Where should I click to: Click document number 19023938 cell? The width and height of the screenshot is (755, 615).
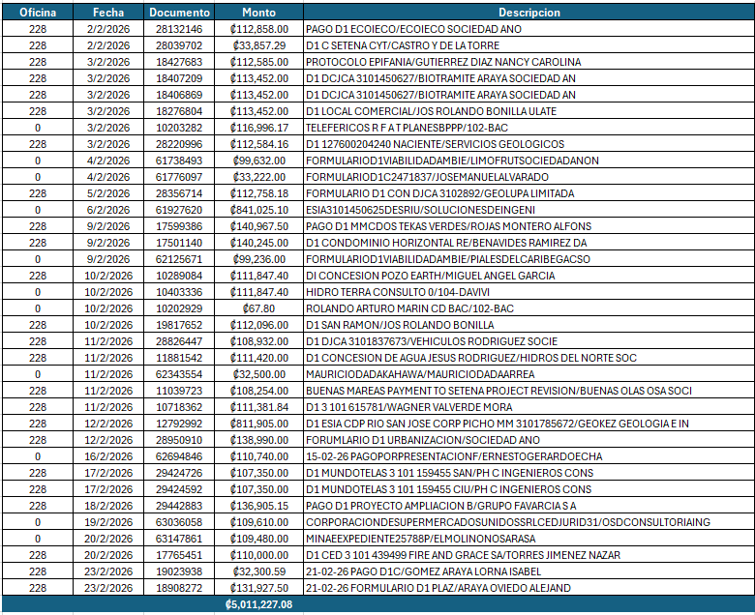point(179,571)
